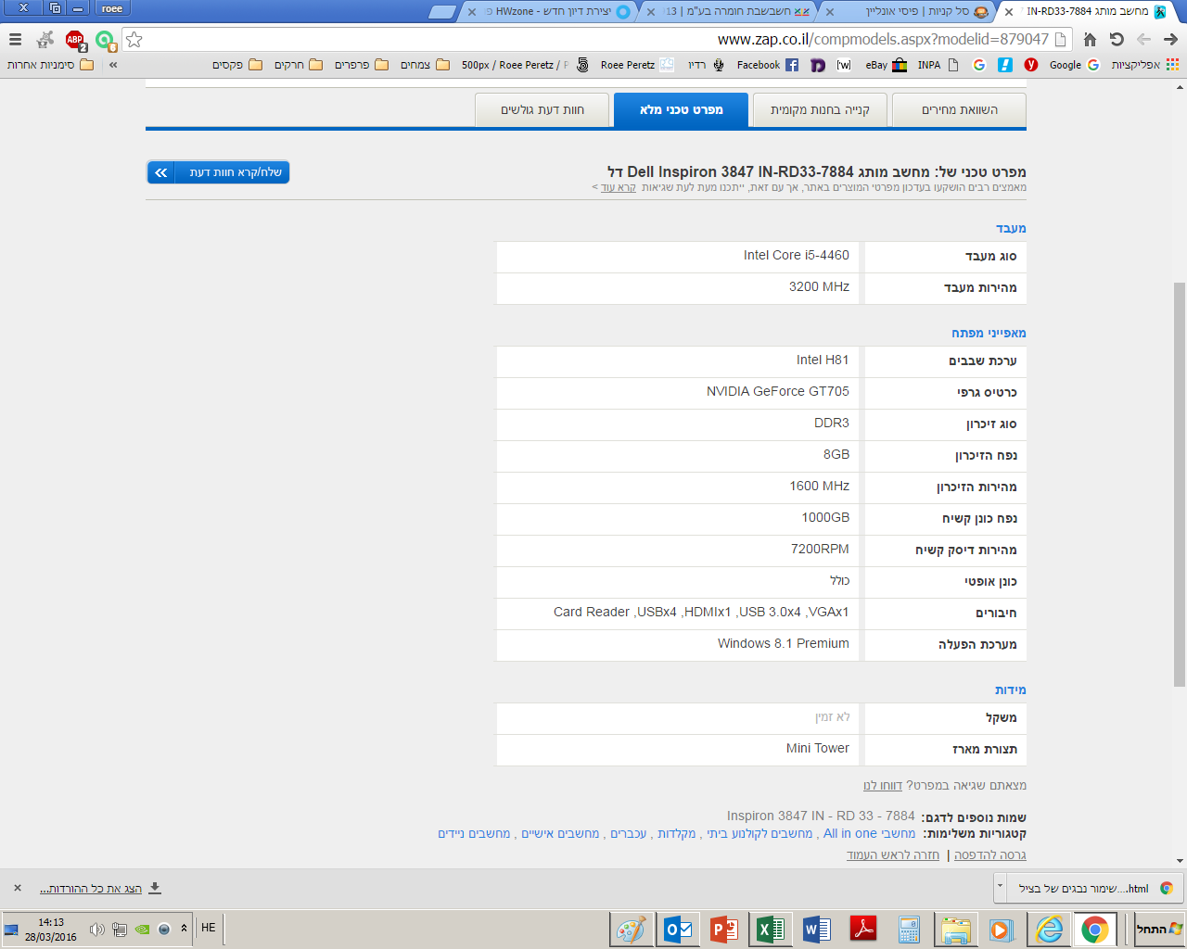This screenshot has height=949, width=1187.
Task: Open the פקסים bookmarks folder
Action: click(x=236, y=65)
